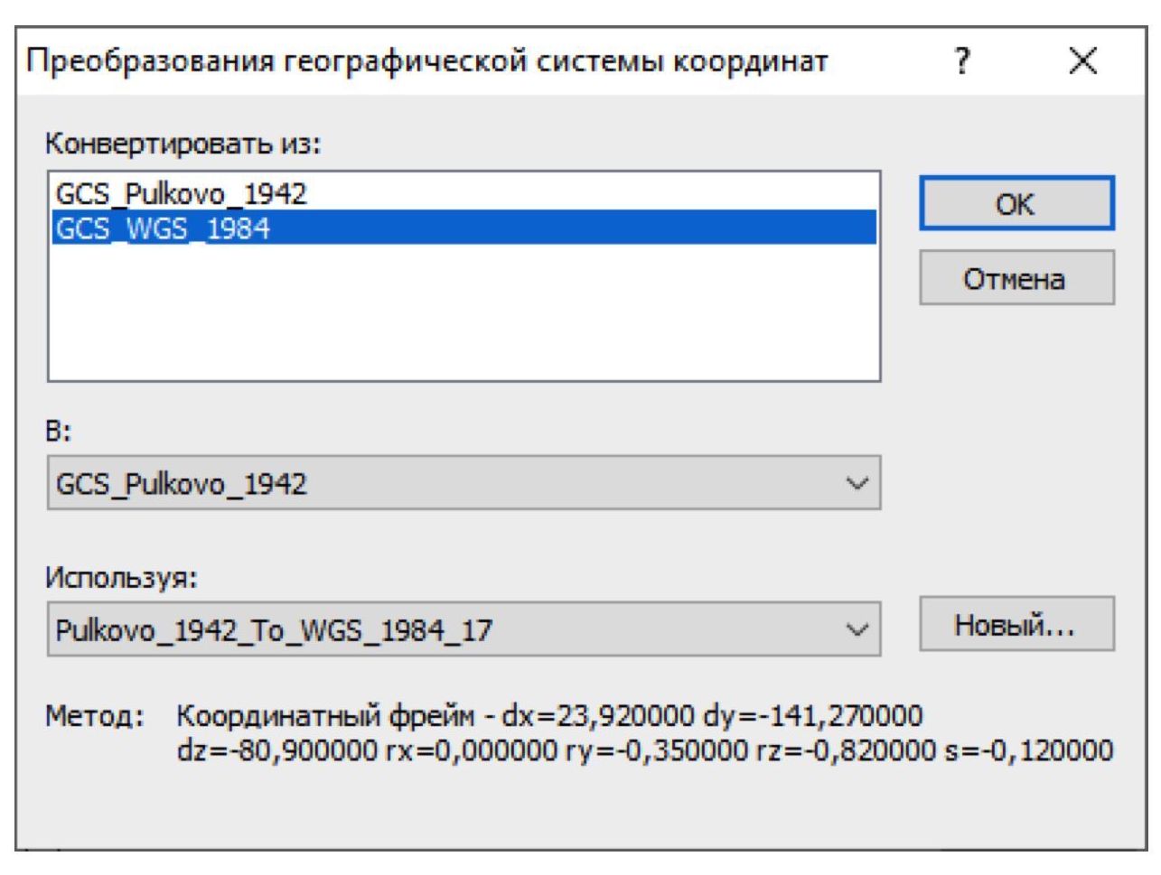Click the Новый... button

point(1016,625)
